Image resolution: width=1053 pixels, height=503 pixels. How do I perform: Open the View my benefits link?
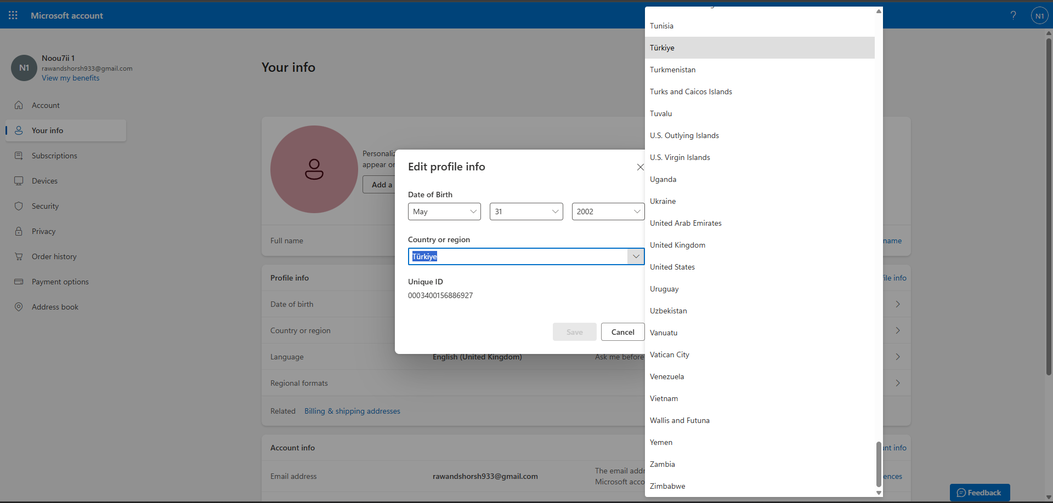coord(71,78)
